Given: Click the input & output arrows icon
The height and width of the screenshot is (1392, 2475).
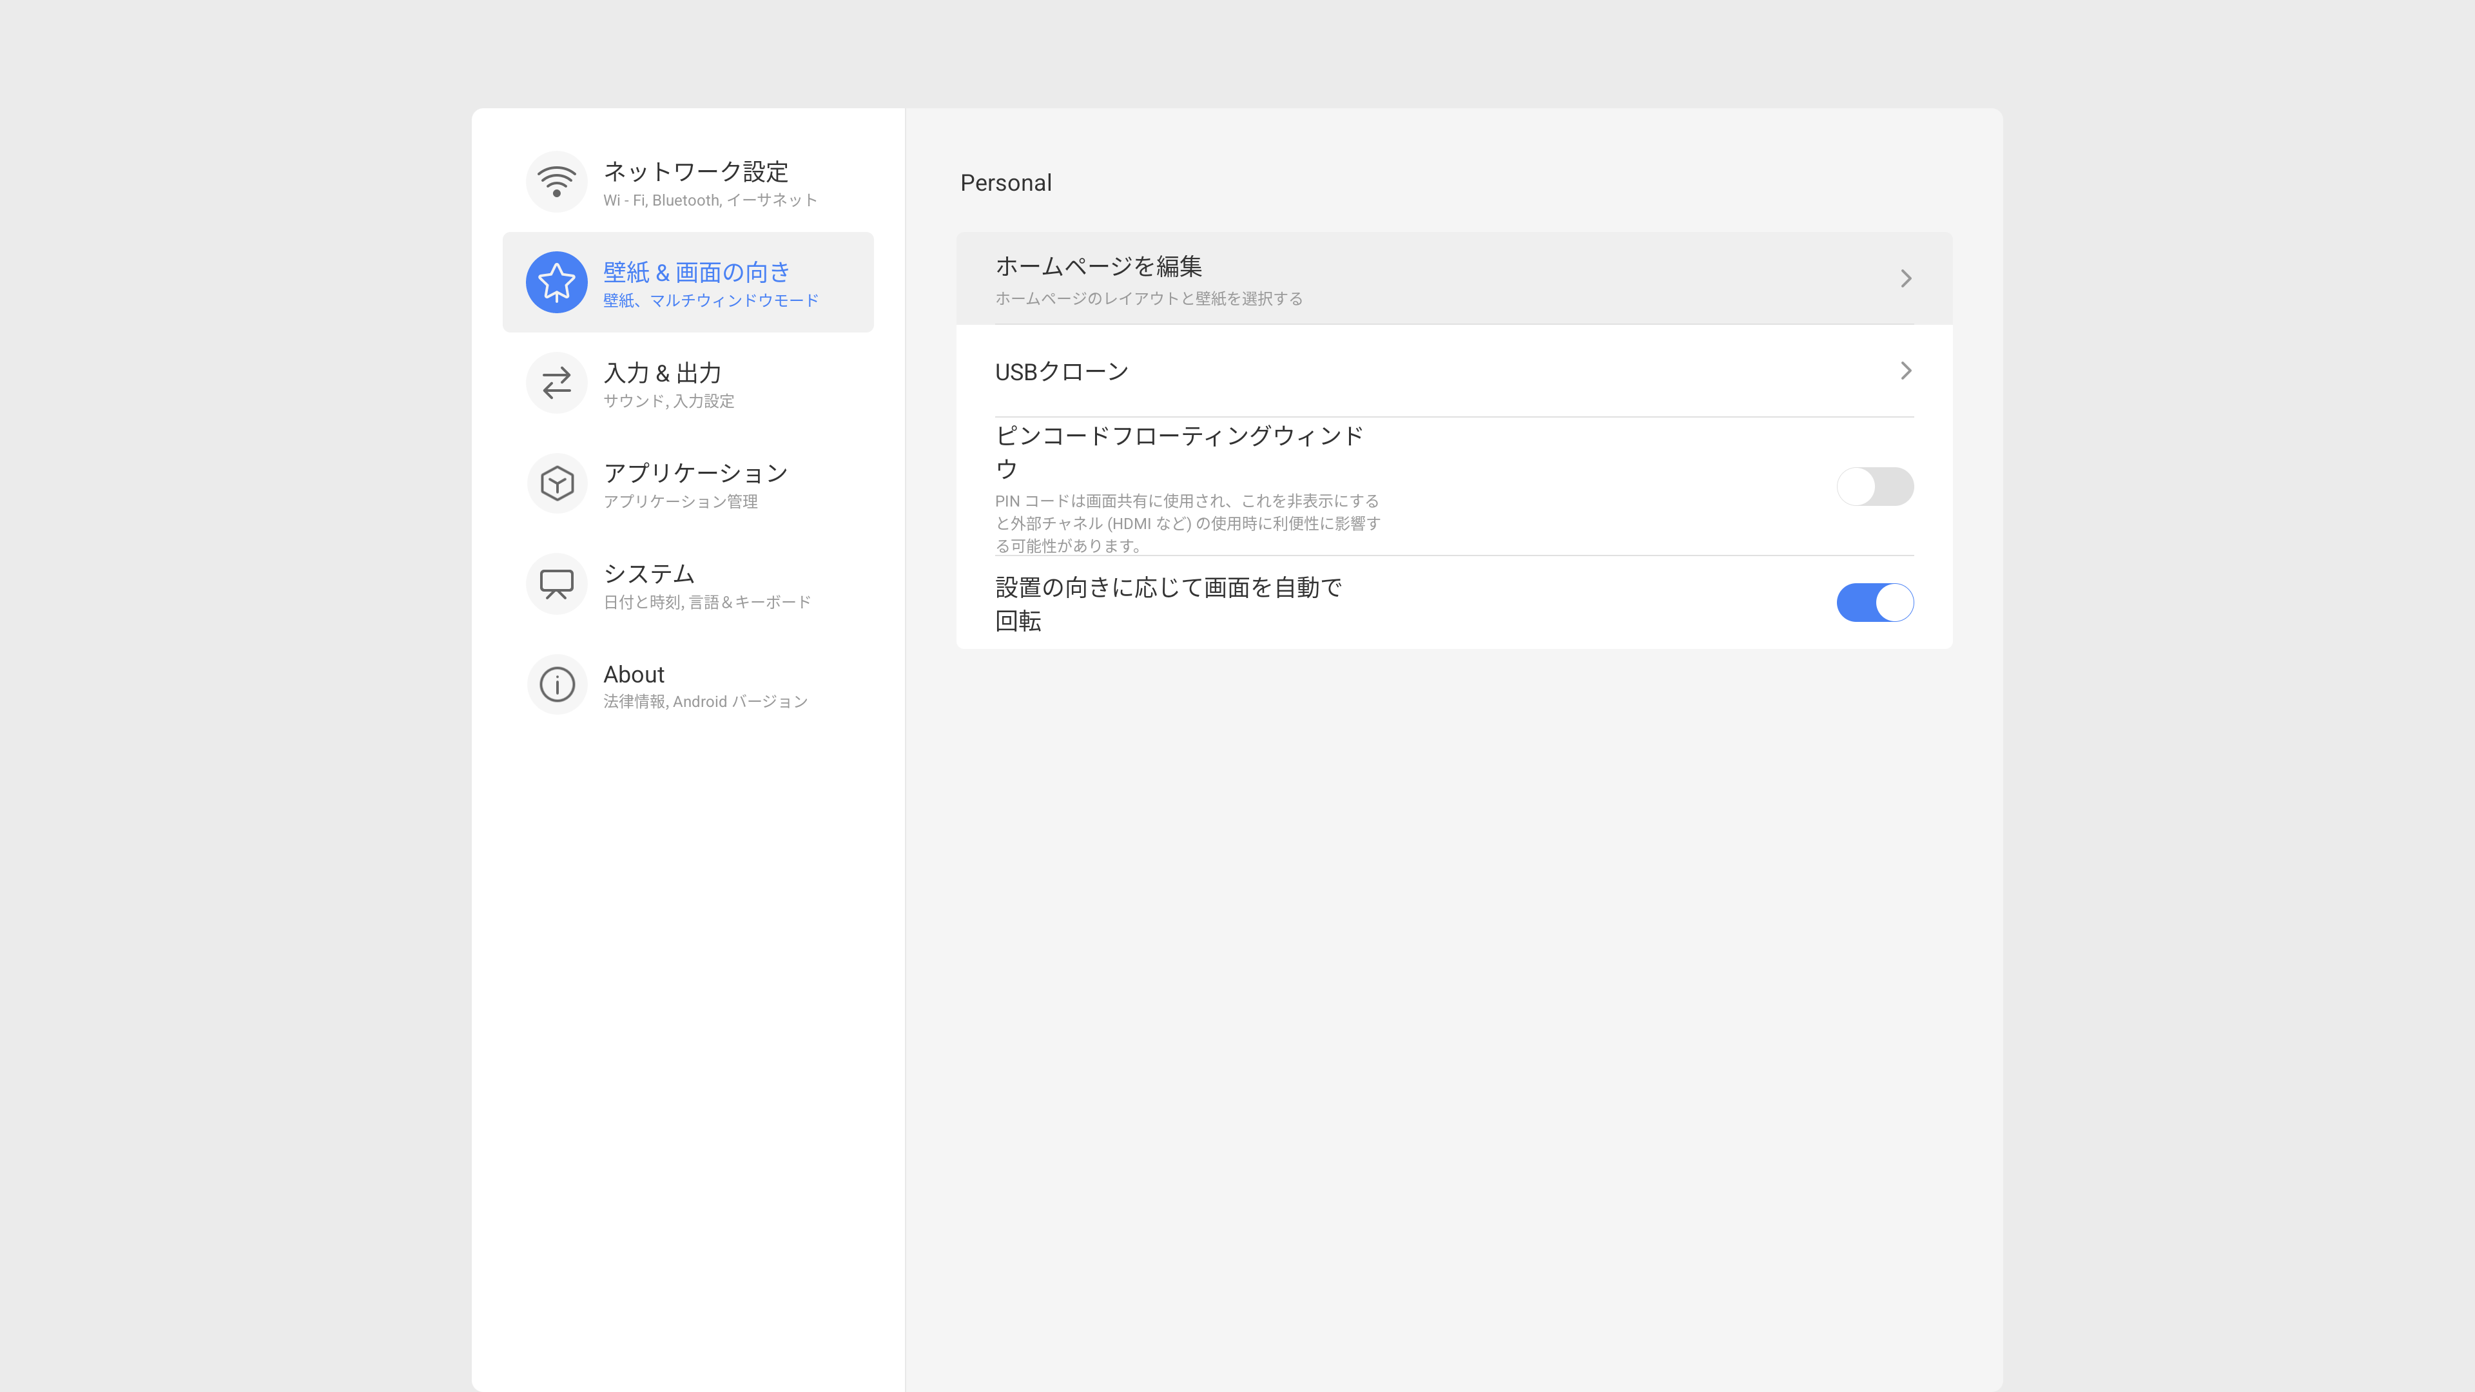Looking at the screenshot, I should pos(556,383).
